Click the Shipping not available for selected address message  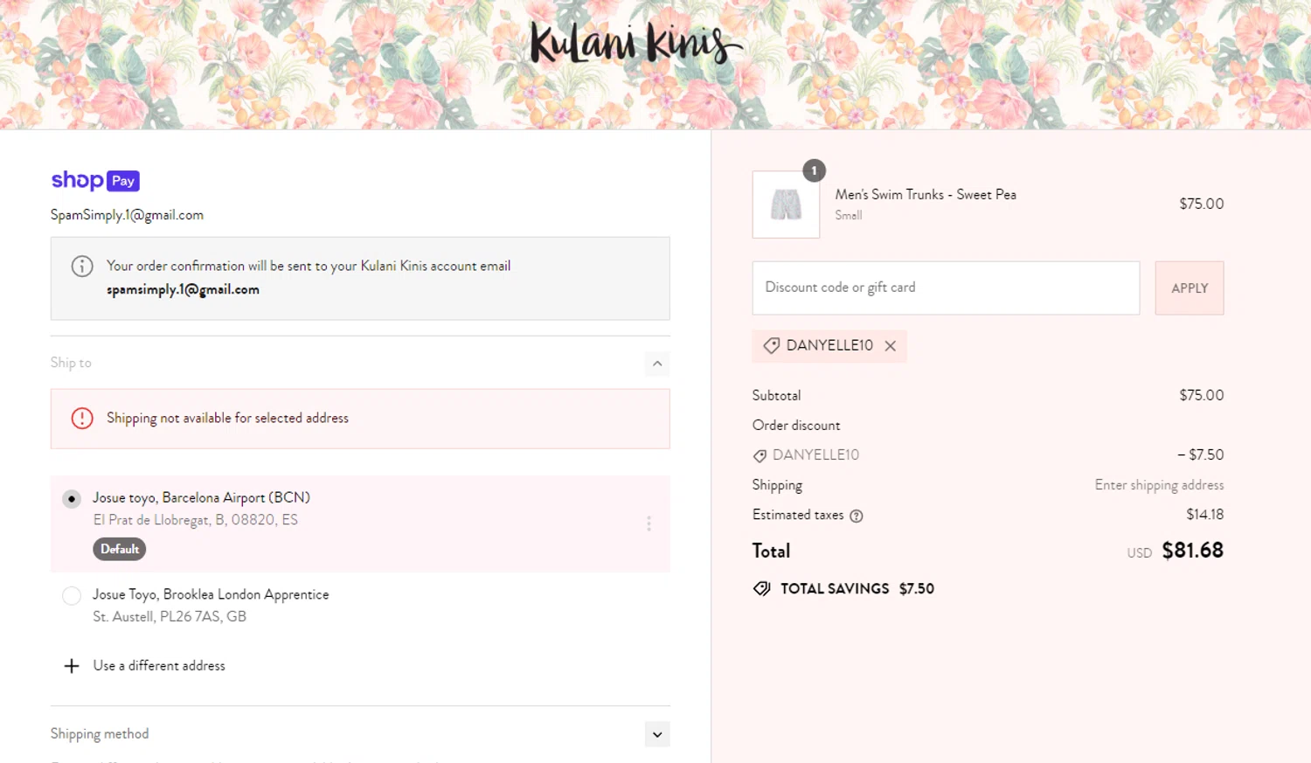(227, 419)
